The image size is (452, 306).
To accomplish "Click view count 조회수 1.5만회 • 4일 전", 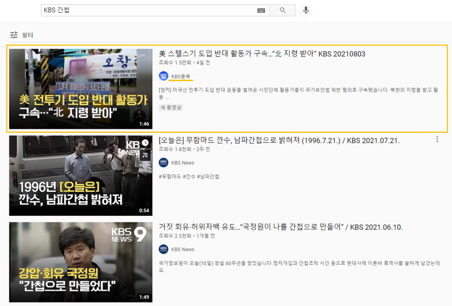I will pos(185,63).
